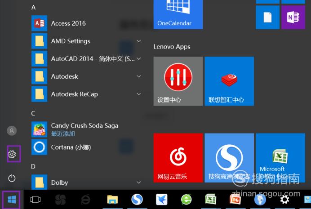Expand AutoCAD 2014 folder chevron
Viewport: 311px width, 209px height.
pyautogui.click(x=139, y=59)
